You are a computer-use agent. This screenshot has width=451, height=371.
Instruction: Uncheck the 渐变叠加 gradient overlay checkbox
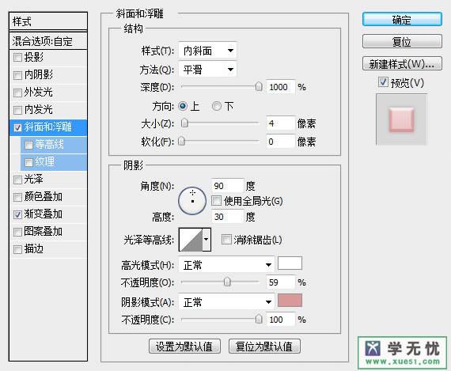click(x=17, y=214)
